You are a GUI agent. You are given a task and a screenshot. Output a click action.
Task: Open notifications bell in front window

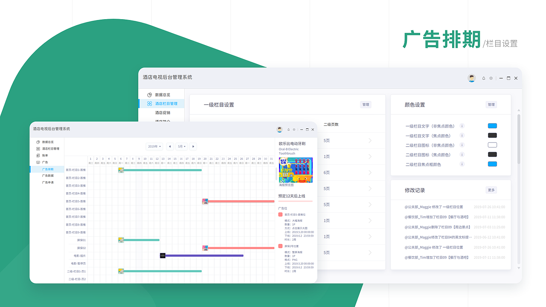click(x=288, y=130)
